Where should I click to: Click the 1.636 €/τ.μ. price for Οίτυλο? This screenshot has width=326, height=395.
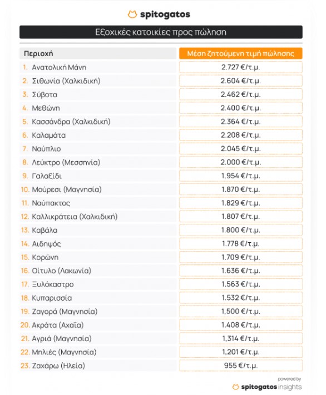241,271
